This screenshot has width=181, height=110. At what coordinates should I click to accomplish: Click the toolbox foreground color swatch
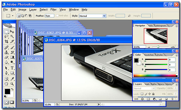pos(7,92)
